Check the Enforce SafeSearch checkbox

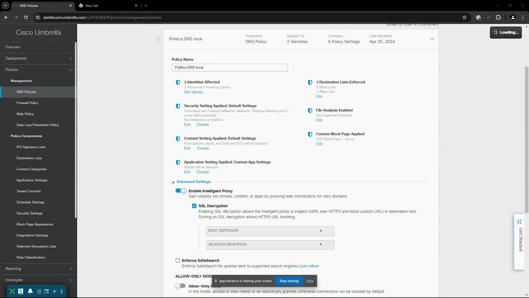(178, 260)
